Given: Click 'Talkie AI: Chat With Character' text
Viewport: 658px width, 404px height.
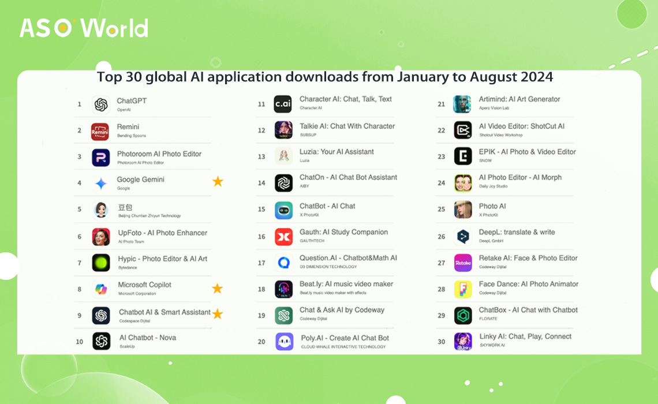Looking at the screenshot, I should tap(347, 126).
